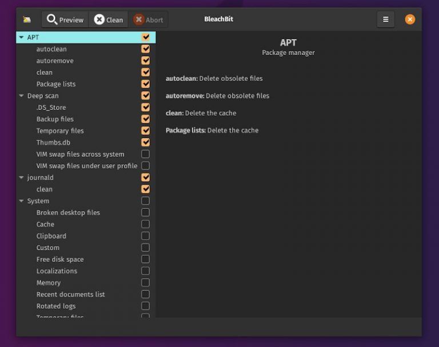
Task: Uncheck the journald clean checkbox
Action: tap(146, 189)
